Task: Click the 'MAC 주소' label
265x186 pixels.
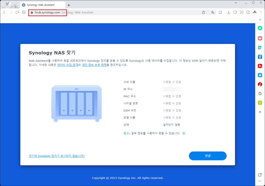Action: point(130,96)
